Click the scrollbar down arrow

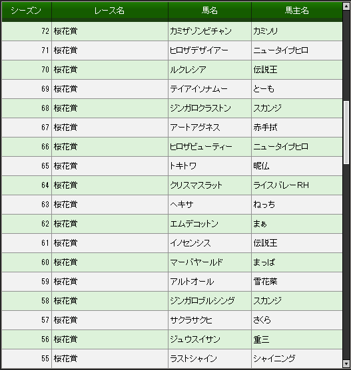[x=346, y=363]
